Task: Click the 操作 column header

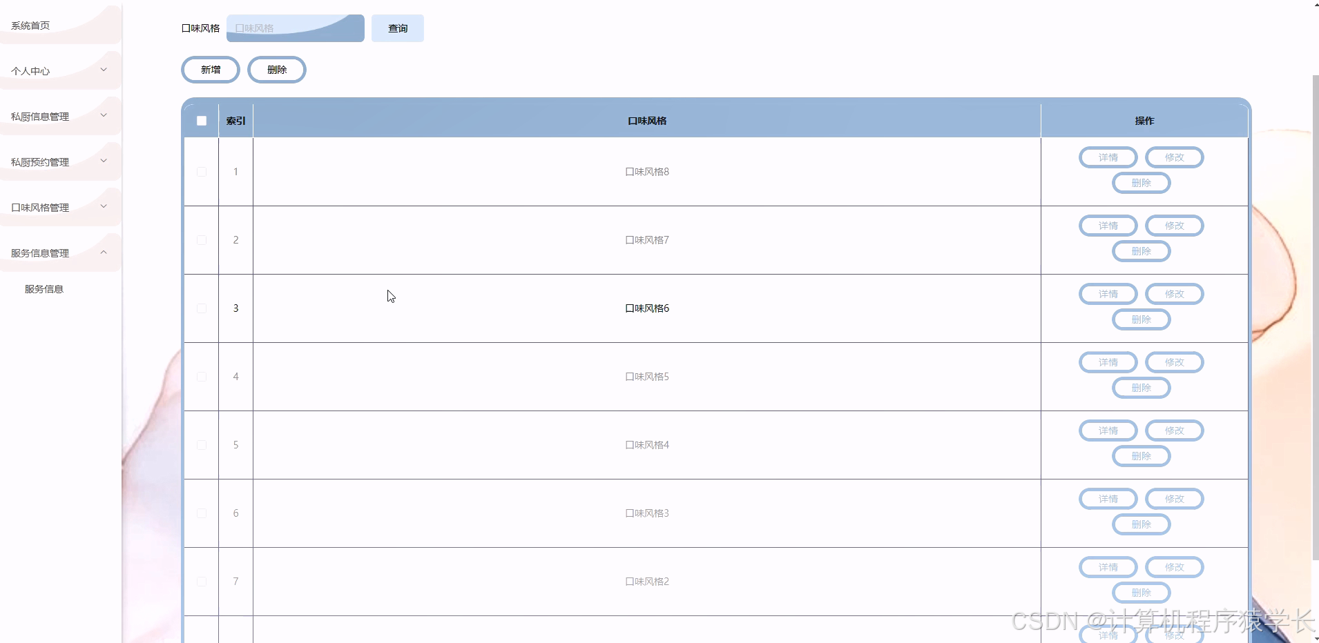Action: (x=1144, y=121)
